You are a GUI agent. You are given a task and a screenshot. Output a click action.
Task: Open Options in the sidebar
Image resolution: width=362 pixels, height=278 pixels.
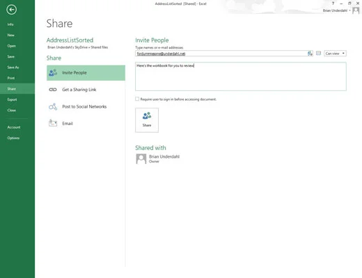point(13,138)
